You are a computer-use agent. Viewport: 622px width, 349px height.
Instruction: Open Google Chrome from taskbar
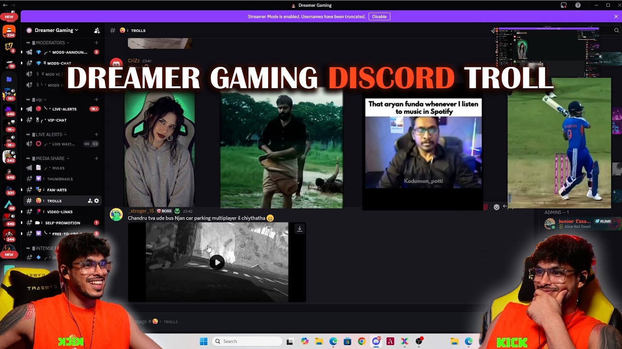pyautogui.click(x=362, y=341)
